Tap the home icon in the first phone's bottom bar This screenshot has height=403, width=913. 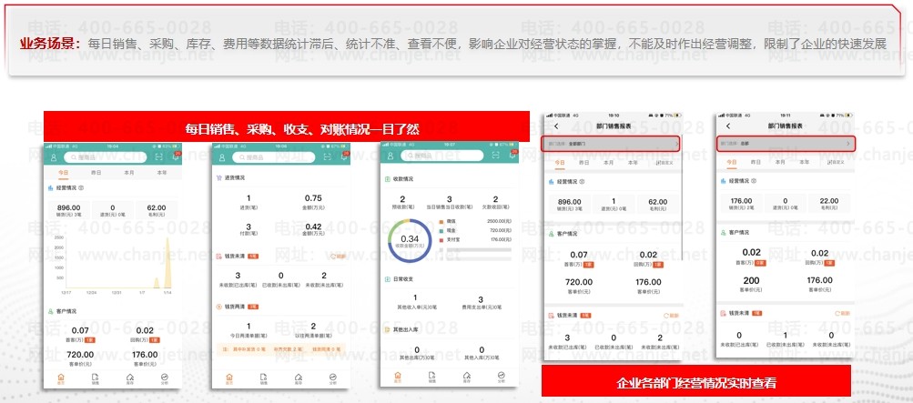tap(61, 377)
